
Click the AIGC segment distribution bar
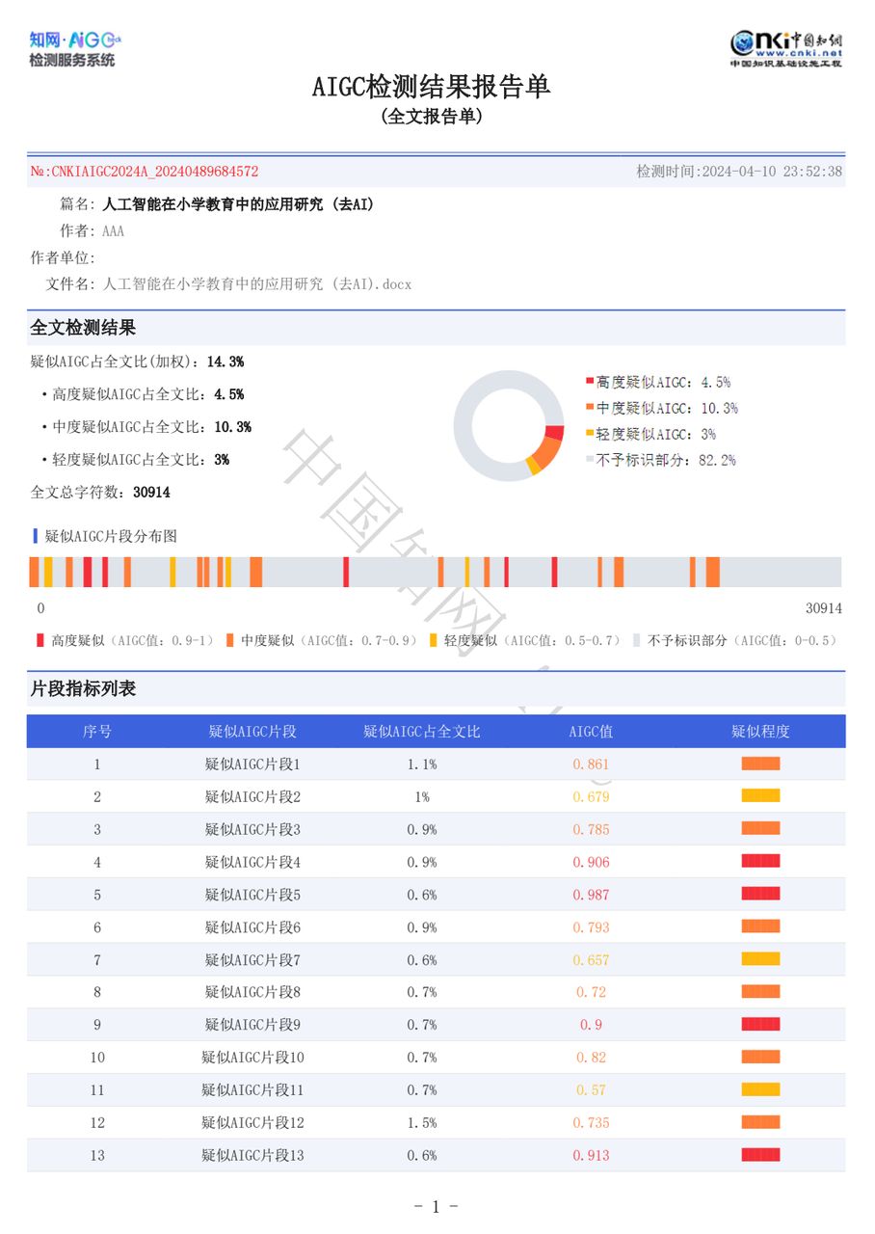click(435, 572)
